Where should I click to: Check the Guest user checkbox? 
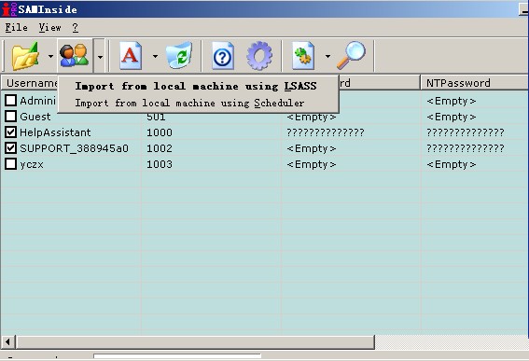[11, 116]
